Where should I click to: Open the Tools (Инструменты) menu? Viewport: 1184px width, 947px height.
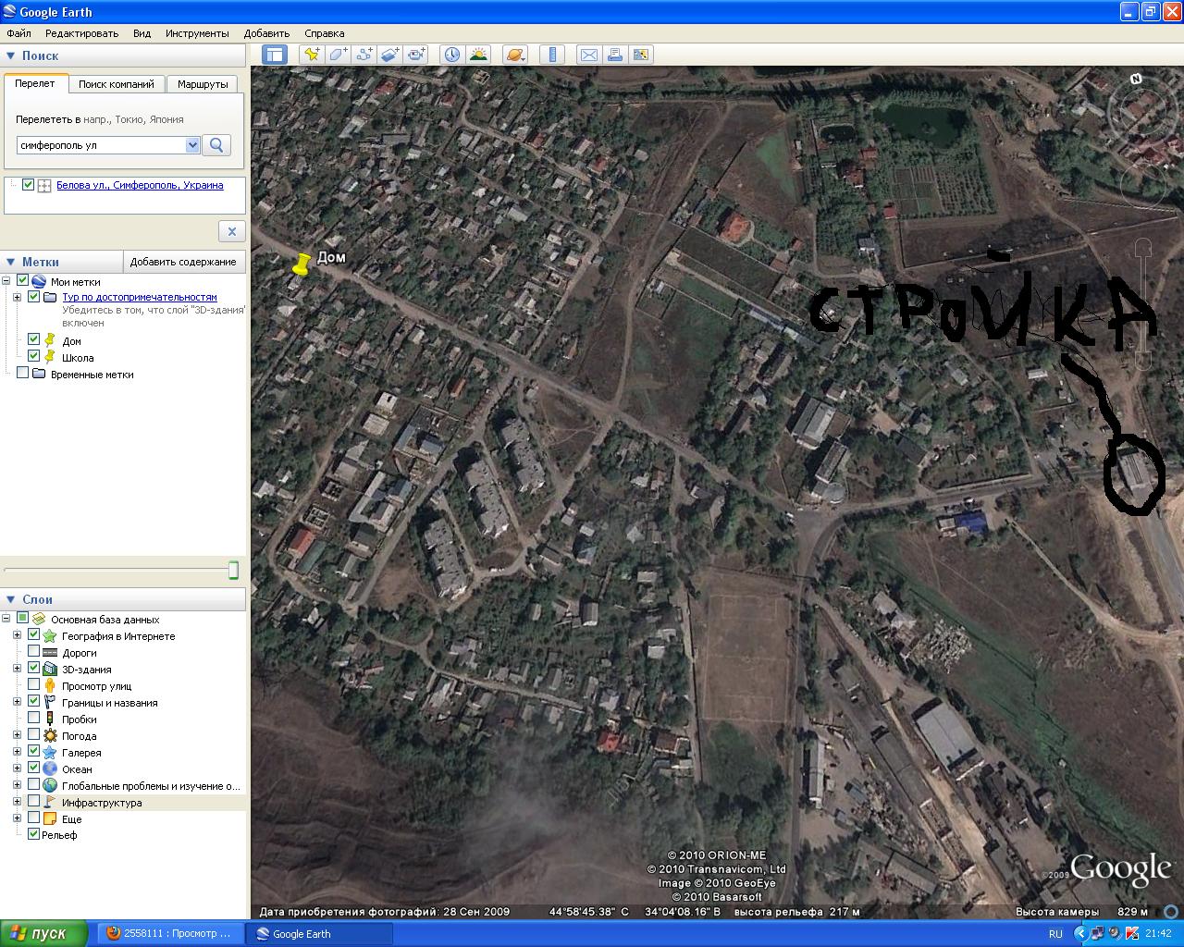coord(197,33)
